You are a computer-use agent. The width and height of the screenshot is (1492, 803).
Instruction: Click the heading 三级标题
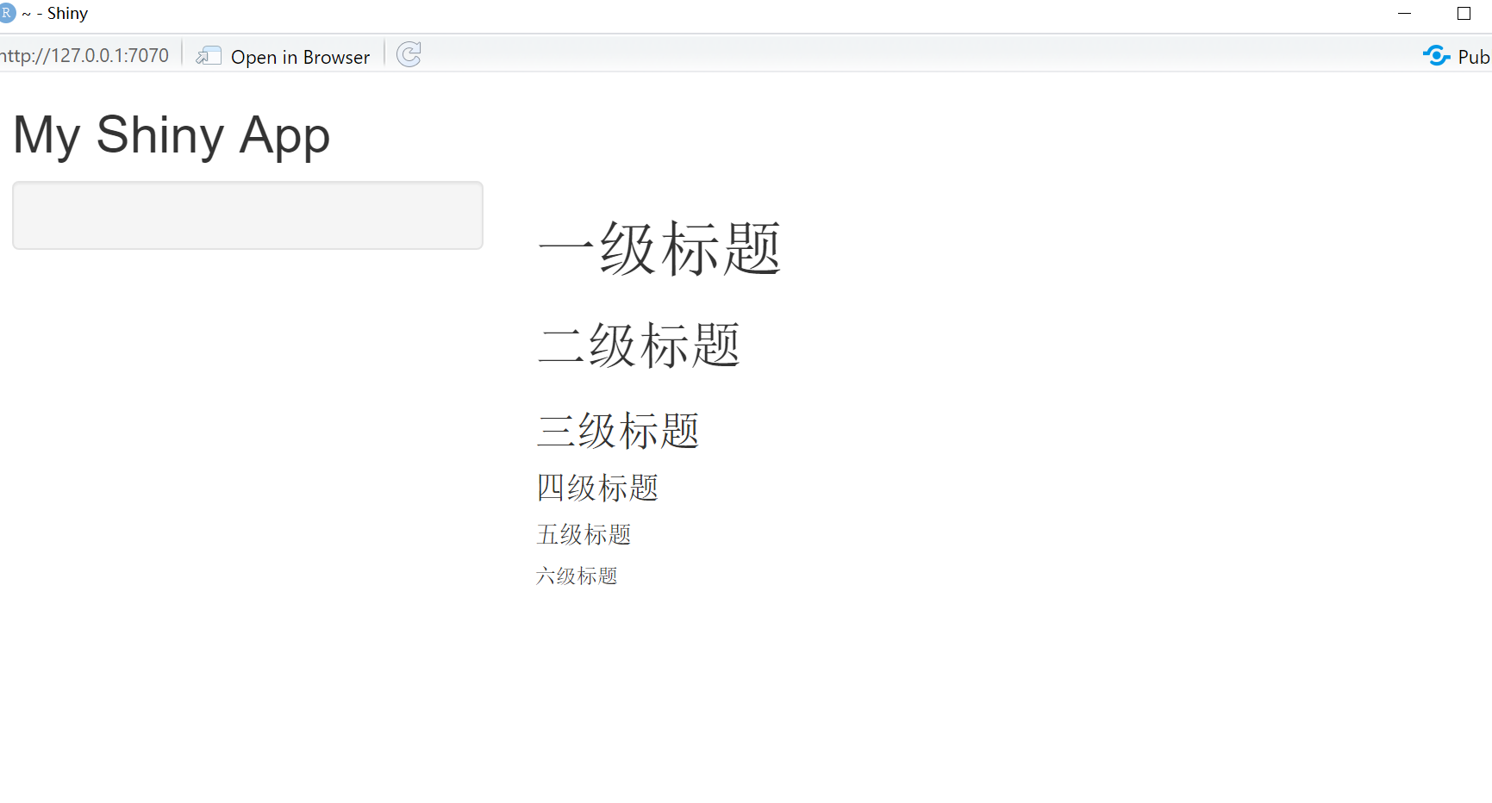point(617,429)
